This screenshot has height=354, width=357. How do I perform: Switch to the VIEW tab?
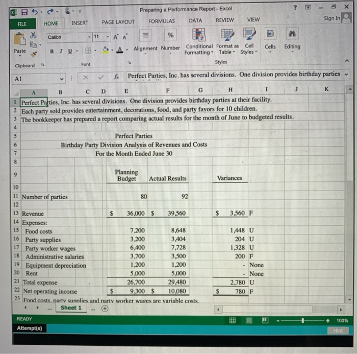[253, 19]
